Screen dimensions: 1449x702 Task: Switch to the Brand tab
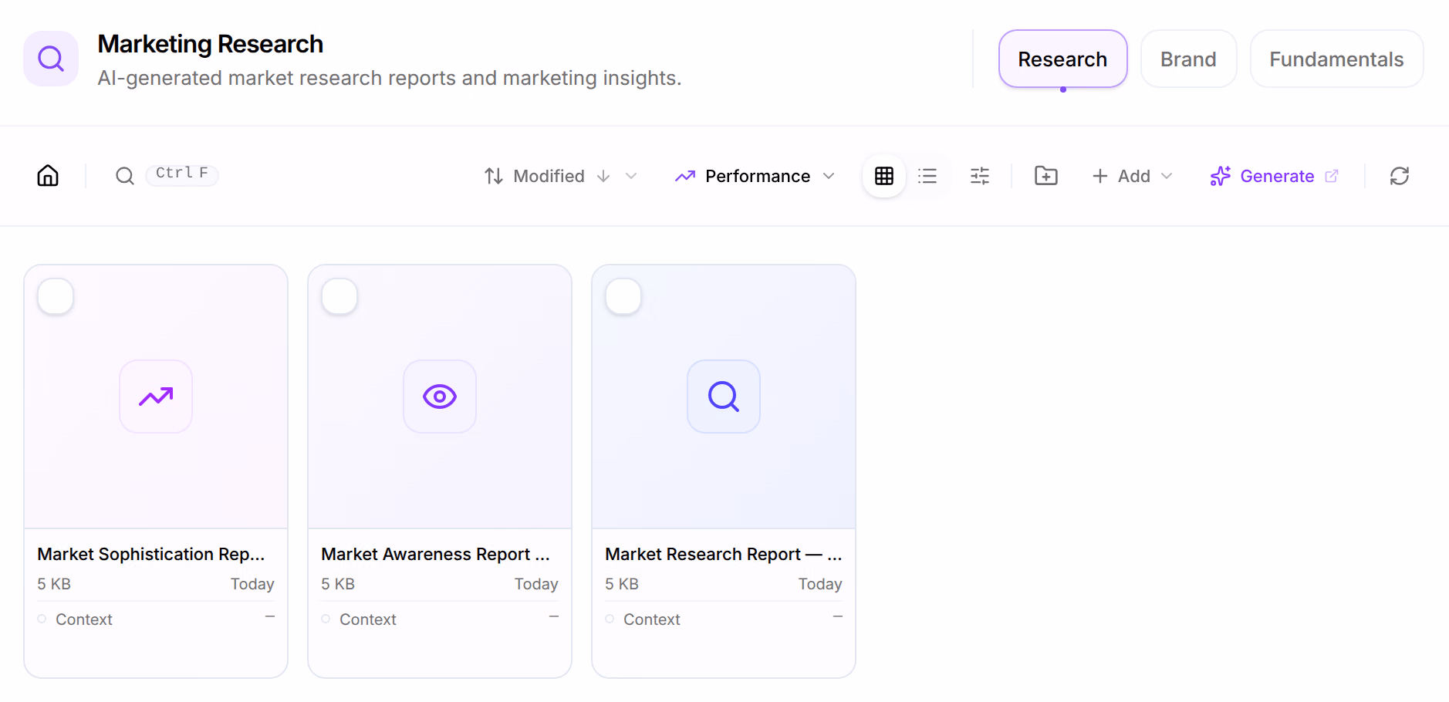1188,59
